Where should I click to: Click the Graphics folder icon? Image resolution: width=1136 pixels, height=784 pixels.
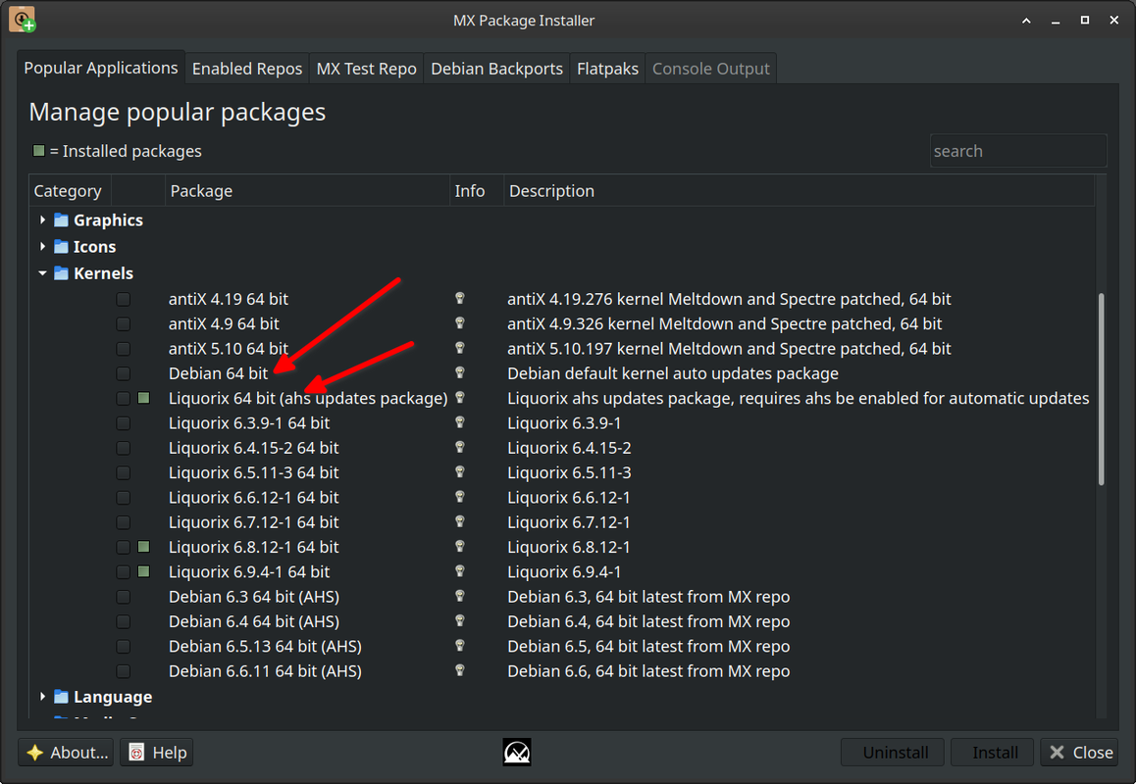coord(62,220)
